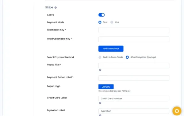
Task: Focus the Payment Button Label input field
Action: 134,78
